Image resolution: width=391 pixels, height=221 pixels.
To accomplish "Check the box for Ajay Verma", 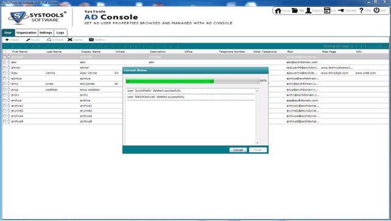I will pos(4,73).
